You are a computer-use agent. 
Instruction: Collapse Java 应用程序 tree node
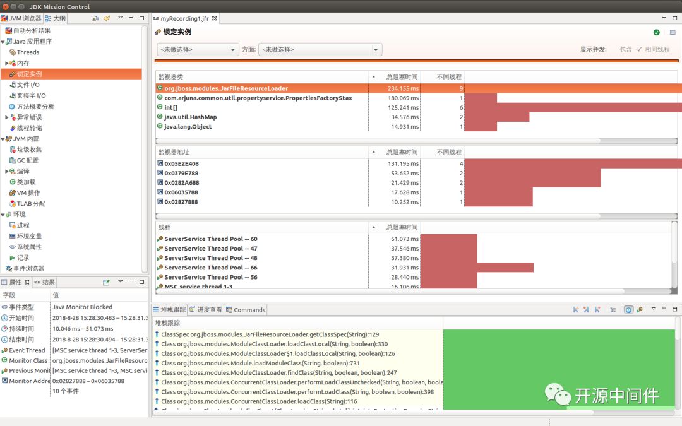[3, 42]
